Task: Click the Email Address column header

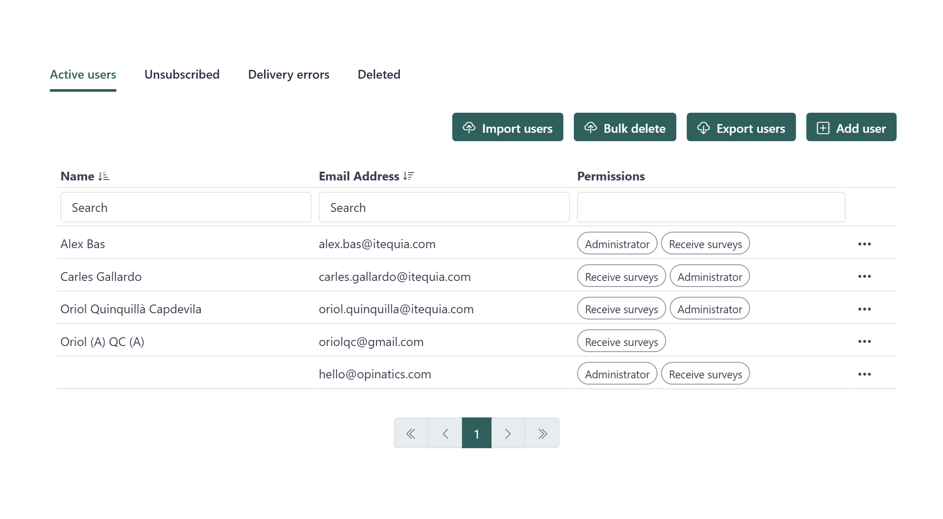Action: (x=359, y=176)
